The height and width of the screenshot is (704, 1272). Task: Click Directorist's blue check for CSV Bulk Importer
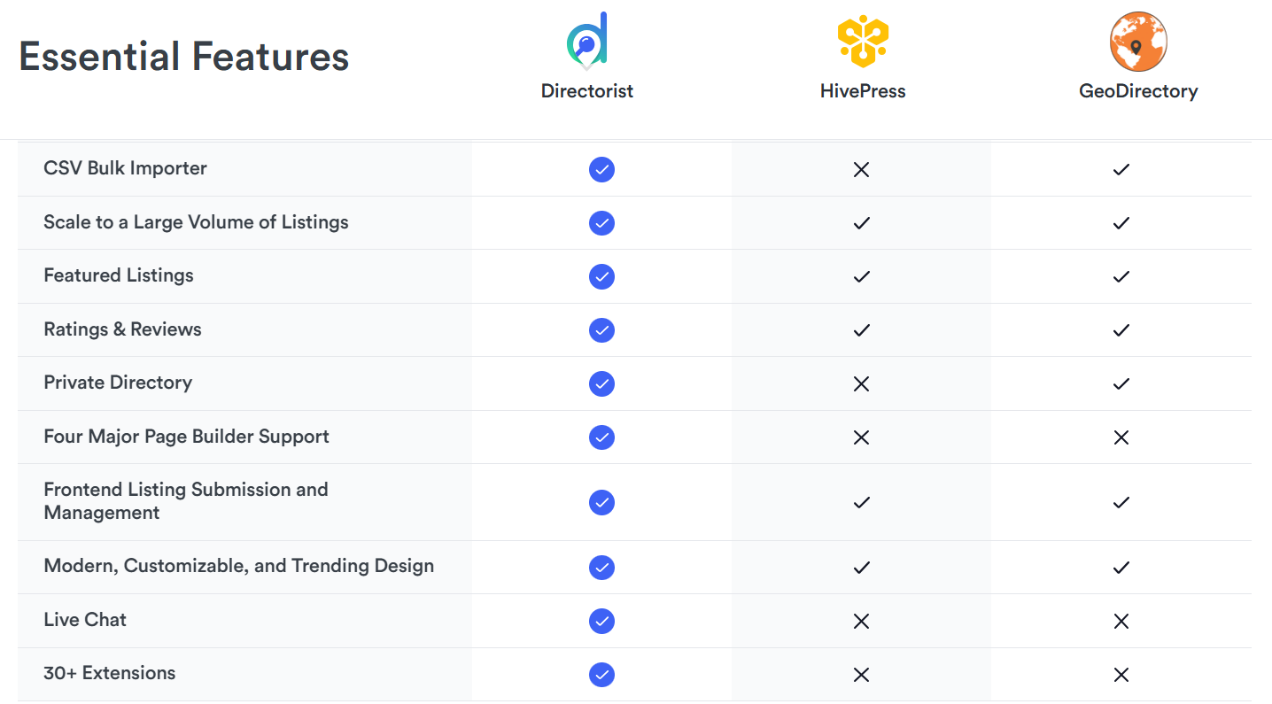click(x=601, y=169)
